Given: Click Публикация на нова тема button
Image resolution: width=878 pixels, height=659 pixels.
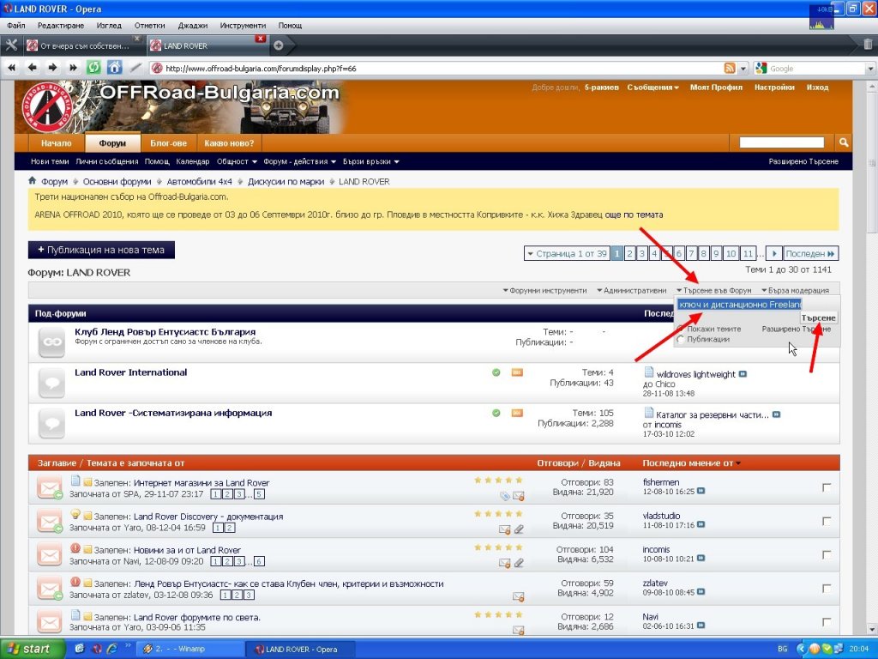Looking at the screenshot, I should [101, 250].
